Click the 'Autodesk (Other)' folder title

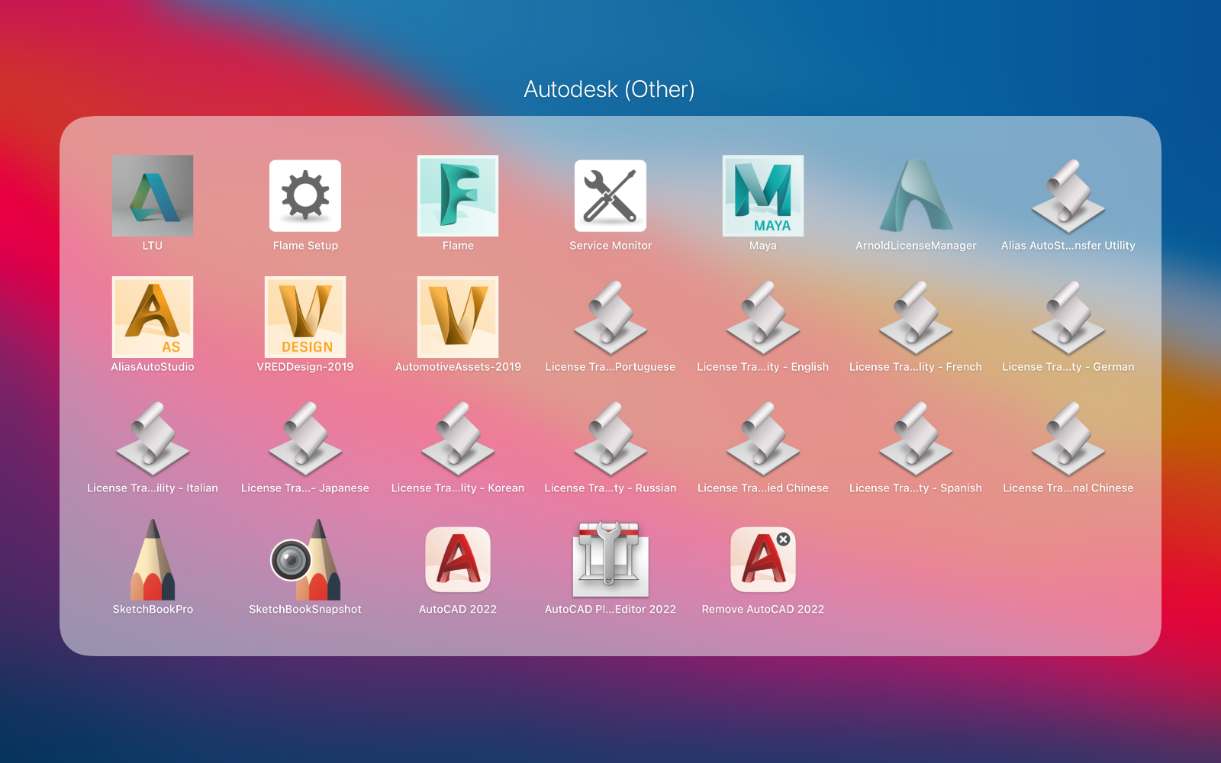coord(609,89)
